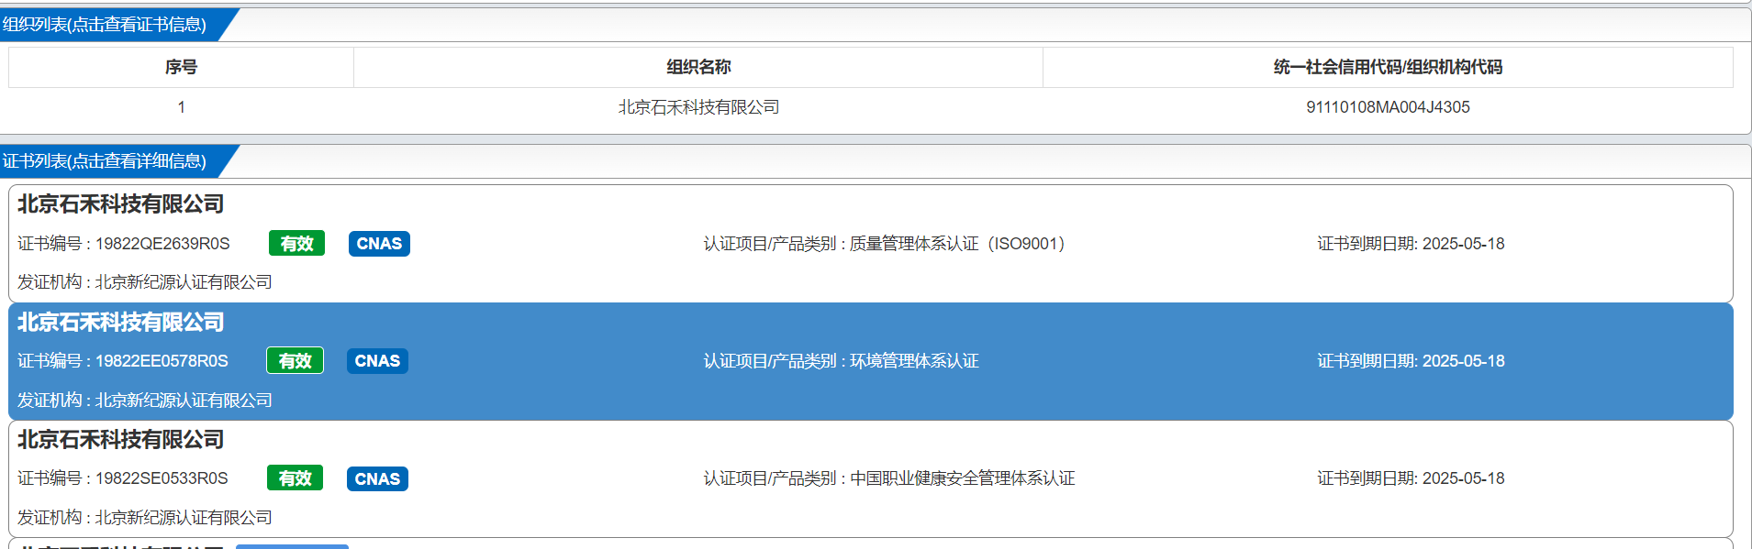This screenshot has width=1752, height=549.
Task: Click the 统一社会信用代码/组织机构代码 column header
Action: pos(1388,67)
